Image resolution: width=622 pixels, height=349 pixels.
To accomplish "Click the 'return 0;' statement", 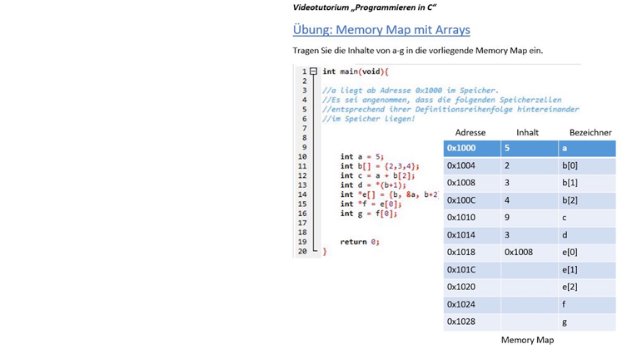I will (x=359, y=242).
